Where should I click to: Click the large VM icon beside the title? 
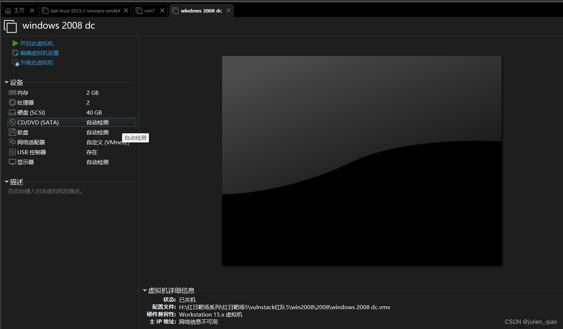coord(10,27)
